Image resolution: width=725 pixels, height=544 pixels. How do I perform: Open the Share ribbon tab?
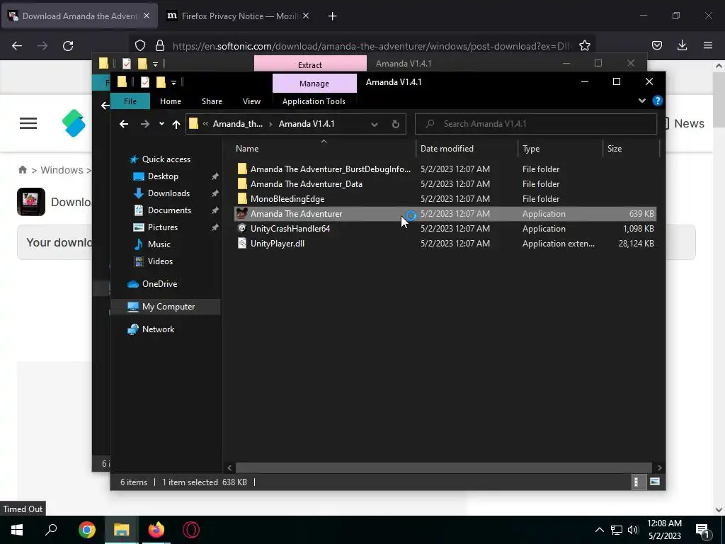tap(212, 101)
